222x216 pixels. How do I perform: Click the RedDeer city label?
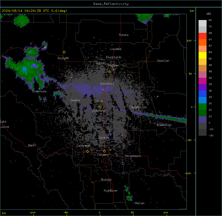click(x=114, y=65)
